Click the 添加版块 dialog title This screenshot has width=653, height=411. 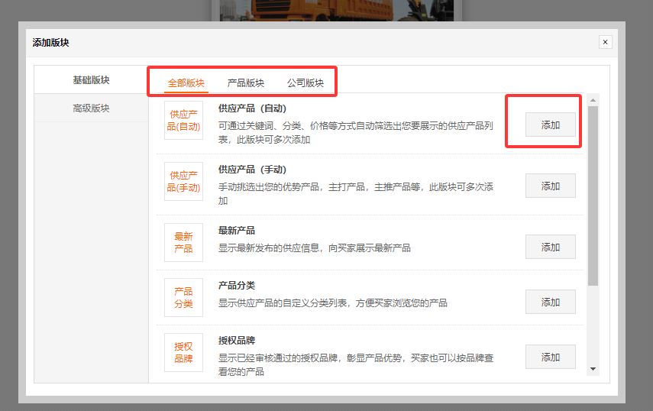tap(51, 43)
